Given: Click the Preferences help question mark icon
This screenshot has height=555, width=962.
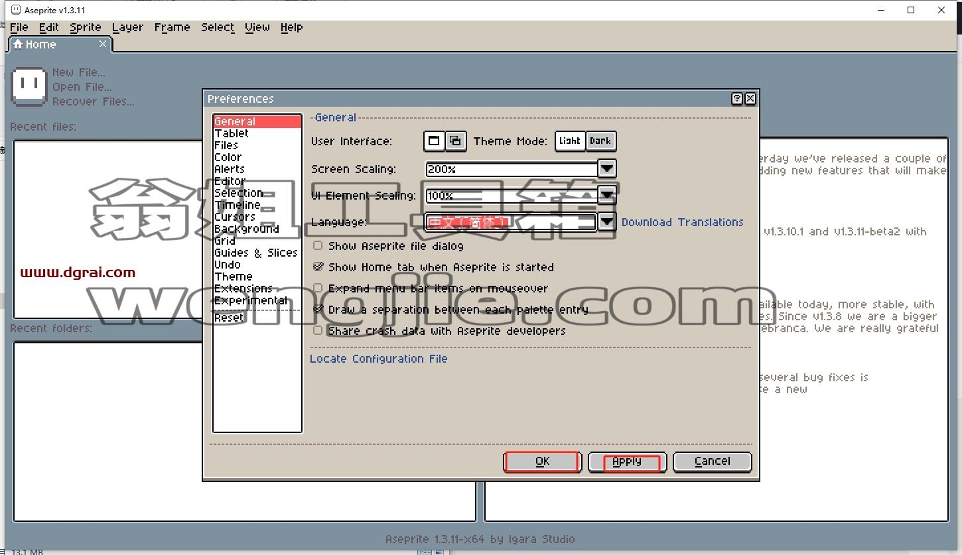Looking at the screenshot, I should 737,99.
